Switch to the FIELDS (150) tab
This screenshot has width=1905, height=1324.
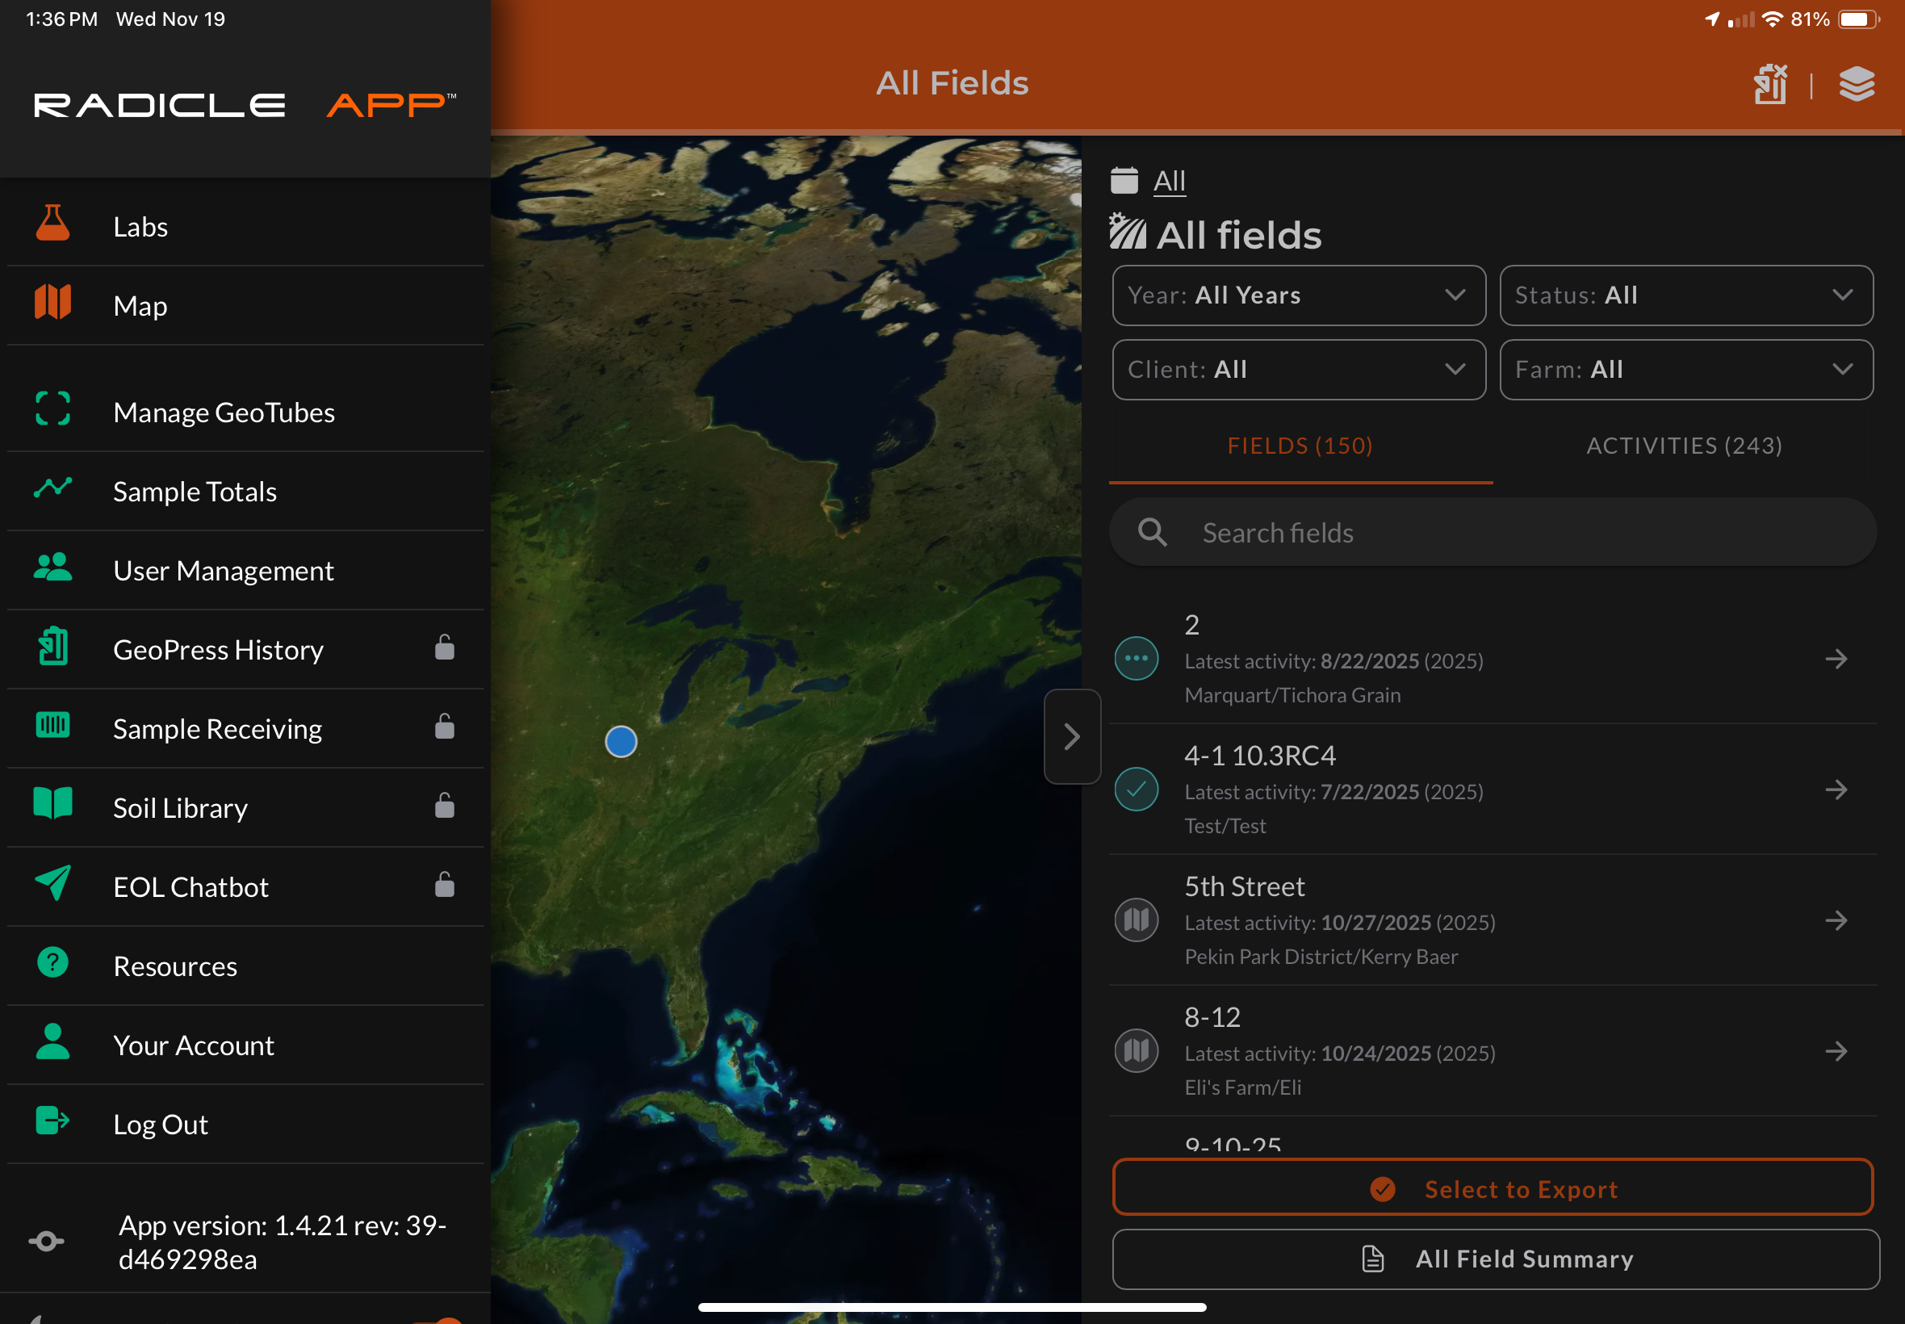pos(1300,446)
